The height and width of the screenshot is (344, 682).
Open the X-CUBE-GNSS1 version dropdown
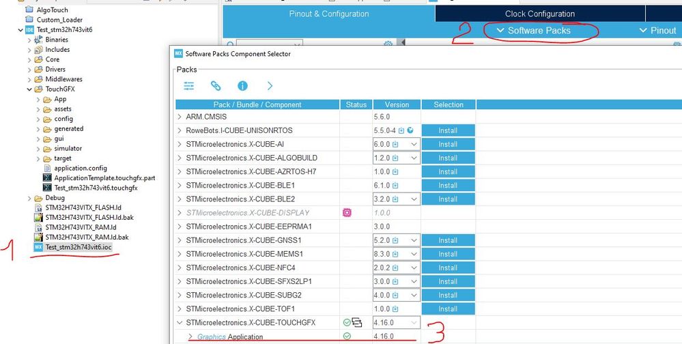point(413,240)
